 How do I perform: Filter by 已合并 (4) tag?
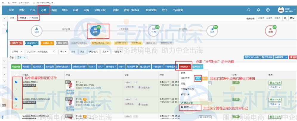(137, 43)
